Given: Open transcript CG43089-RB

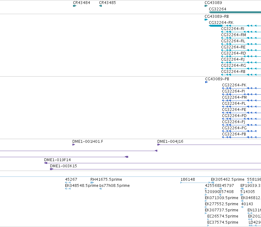Looking at the screenshot, I should (217, 17).
